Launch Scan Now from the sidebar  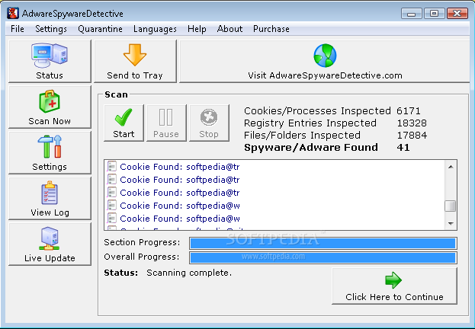[x=50, y=107]
